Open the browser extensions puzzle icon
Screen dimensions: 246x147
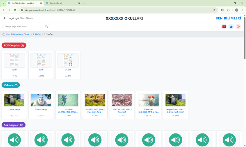(228, 10)
